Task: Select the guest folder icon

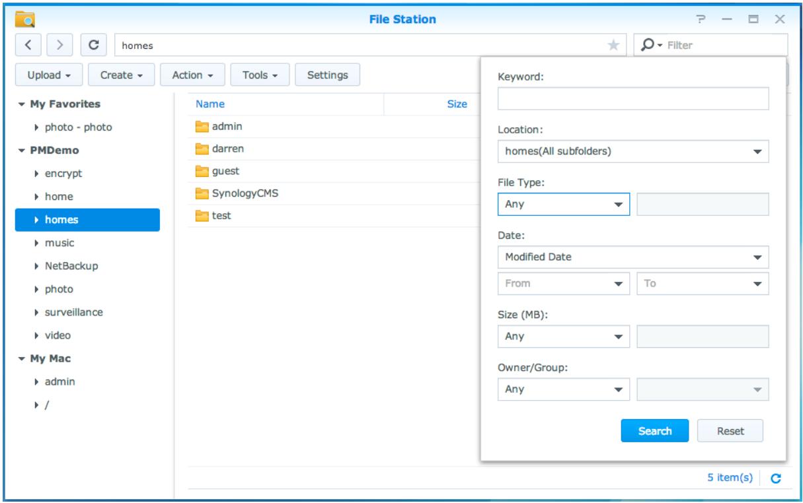Action: click(202, 172)
